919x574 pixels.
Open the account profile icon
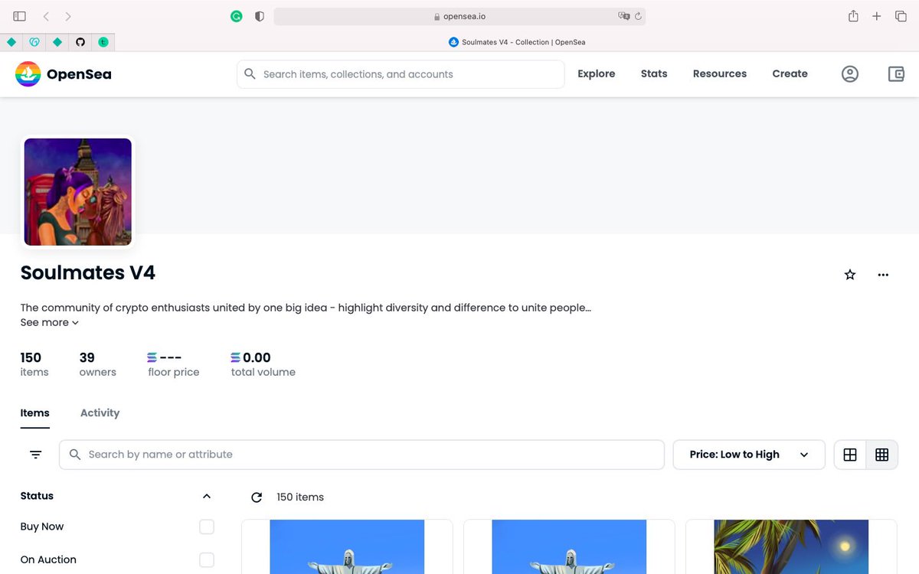[850, 73]
